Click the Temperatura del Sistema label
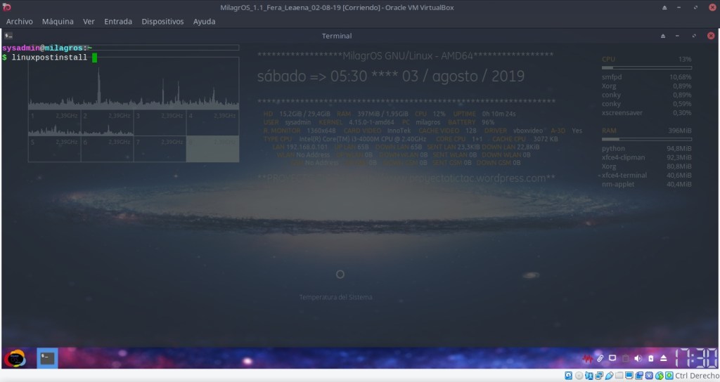 (x=335, y=297)
